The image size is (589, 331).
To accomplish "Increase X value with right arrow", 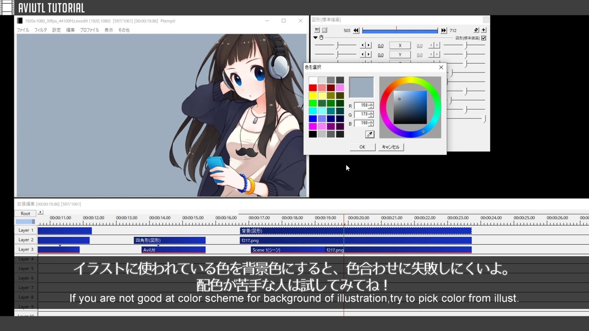I will tap(369, 46).
